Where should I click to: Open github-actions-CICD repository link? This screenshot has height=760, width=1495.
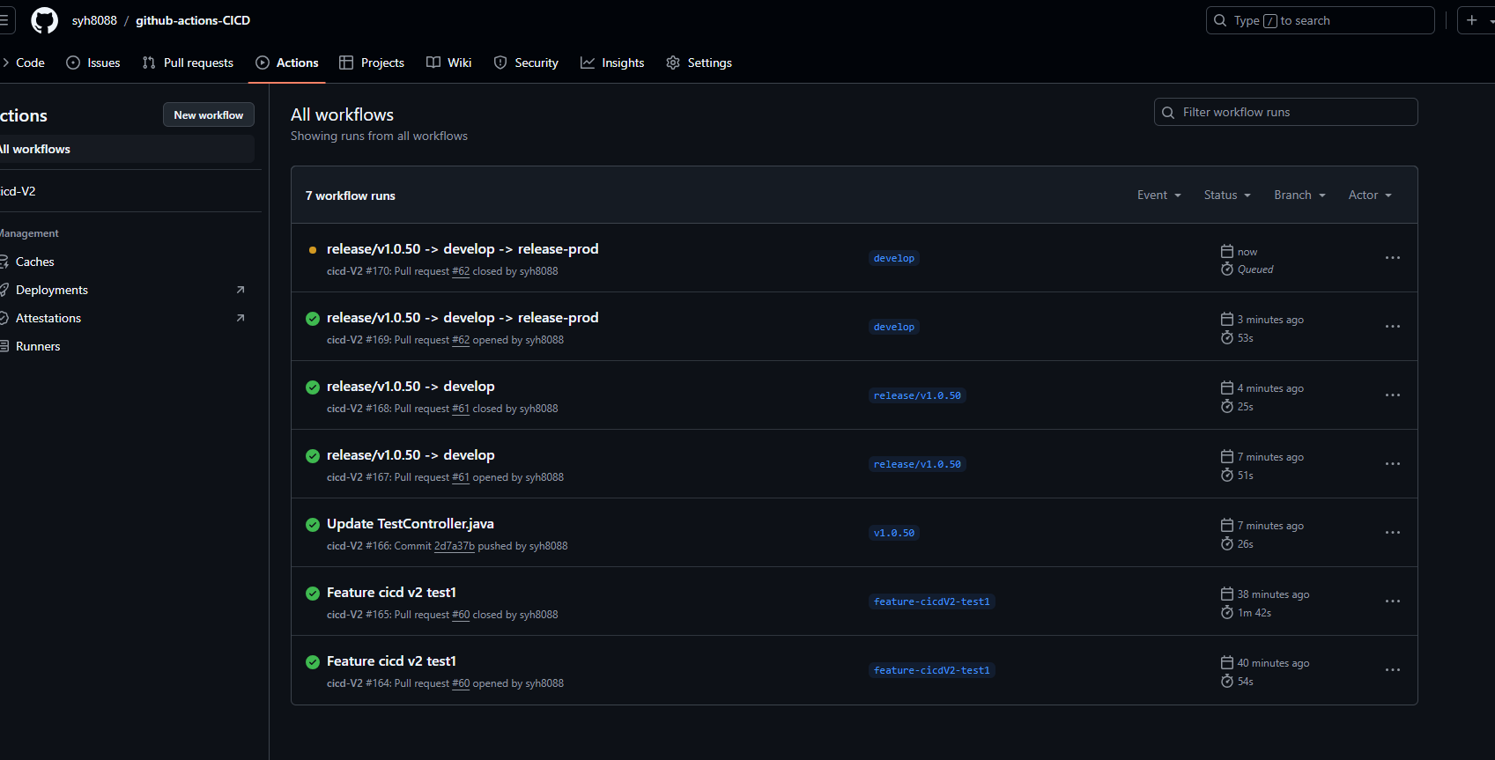pyautogui.click(x=193, y=20)
